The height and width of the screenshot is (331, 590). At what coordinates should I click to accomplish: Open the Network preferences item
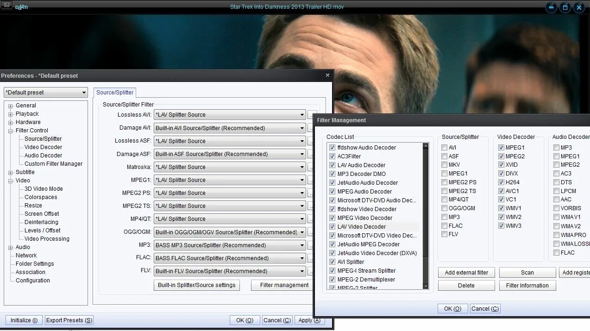pos(26,256)
